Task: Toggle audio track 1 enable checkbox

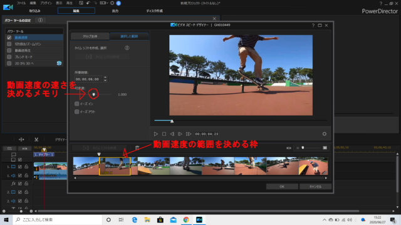Action: pyautogui.click(x=20, y=176)
